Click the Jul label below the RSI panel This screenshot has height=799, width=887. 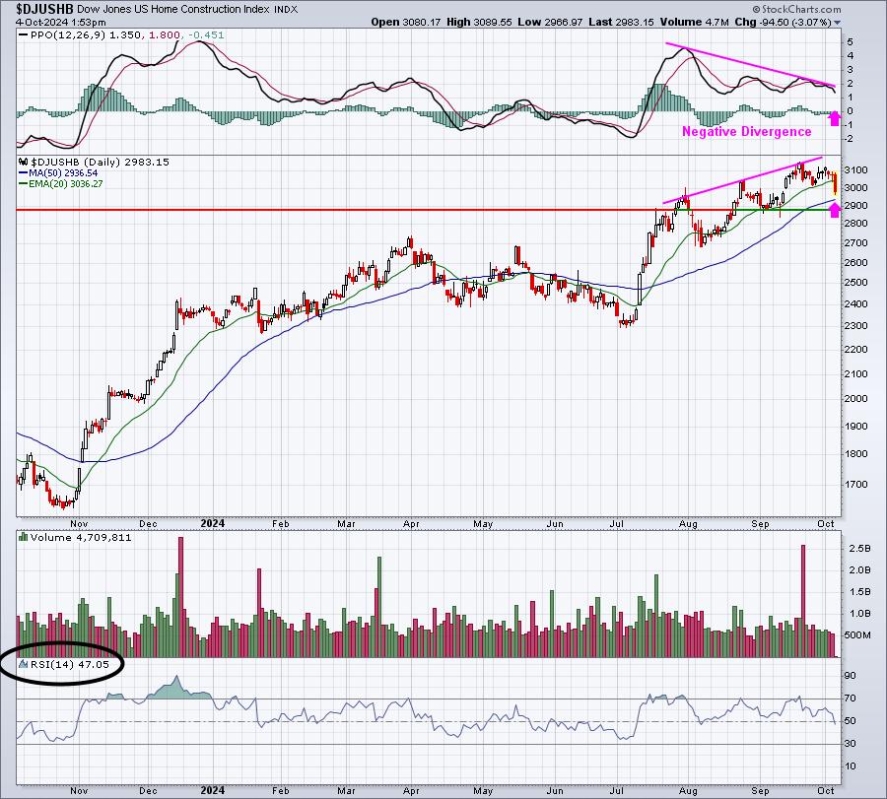617,790
